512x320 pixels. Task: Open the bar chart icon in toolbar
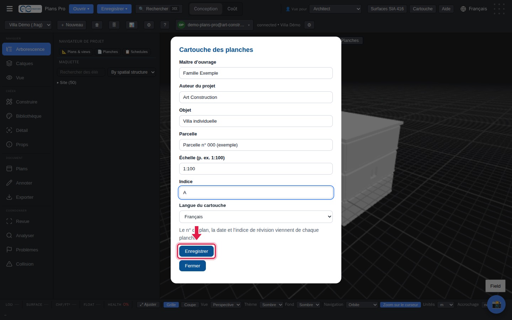pos(132,25)
